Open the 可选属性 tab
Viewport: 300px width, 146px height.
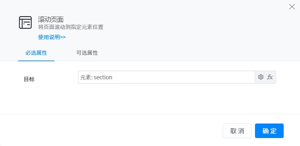pyautogui.click(x=87, y=53)
